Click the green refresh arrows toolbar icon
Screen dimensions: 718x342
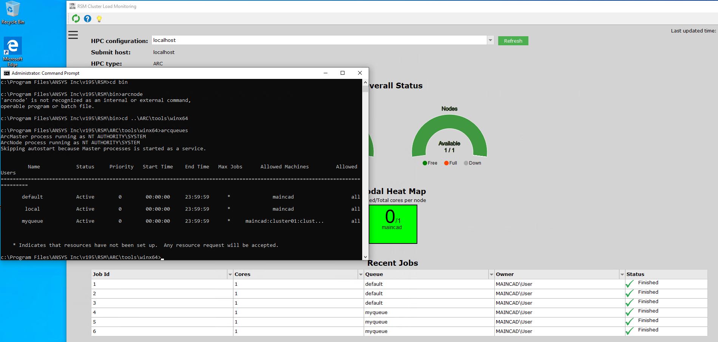point(76,18)
